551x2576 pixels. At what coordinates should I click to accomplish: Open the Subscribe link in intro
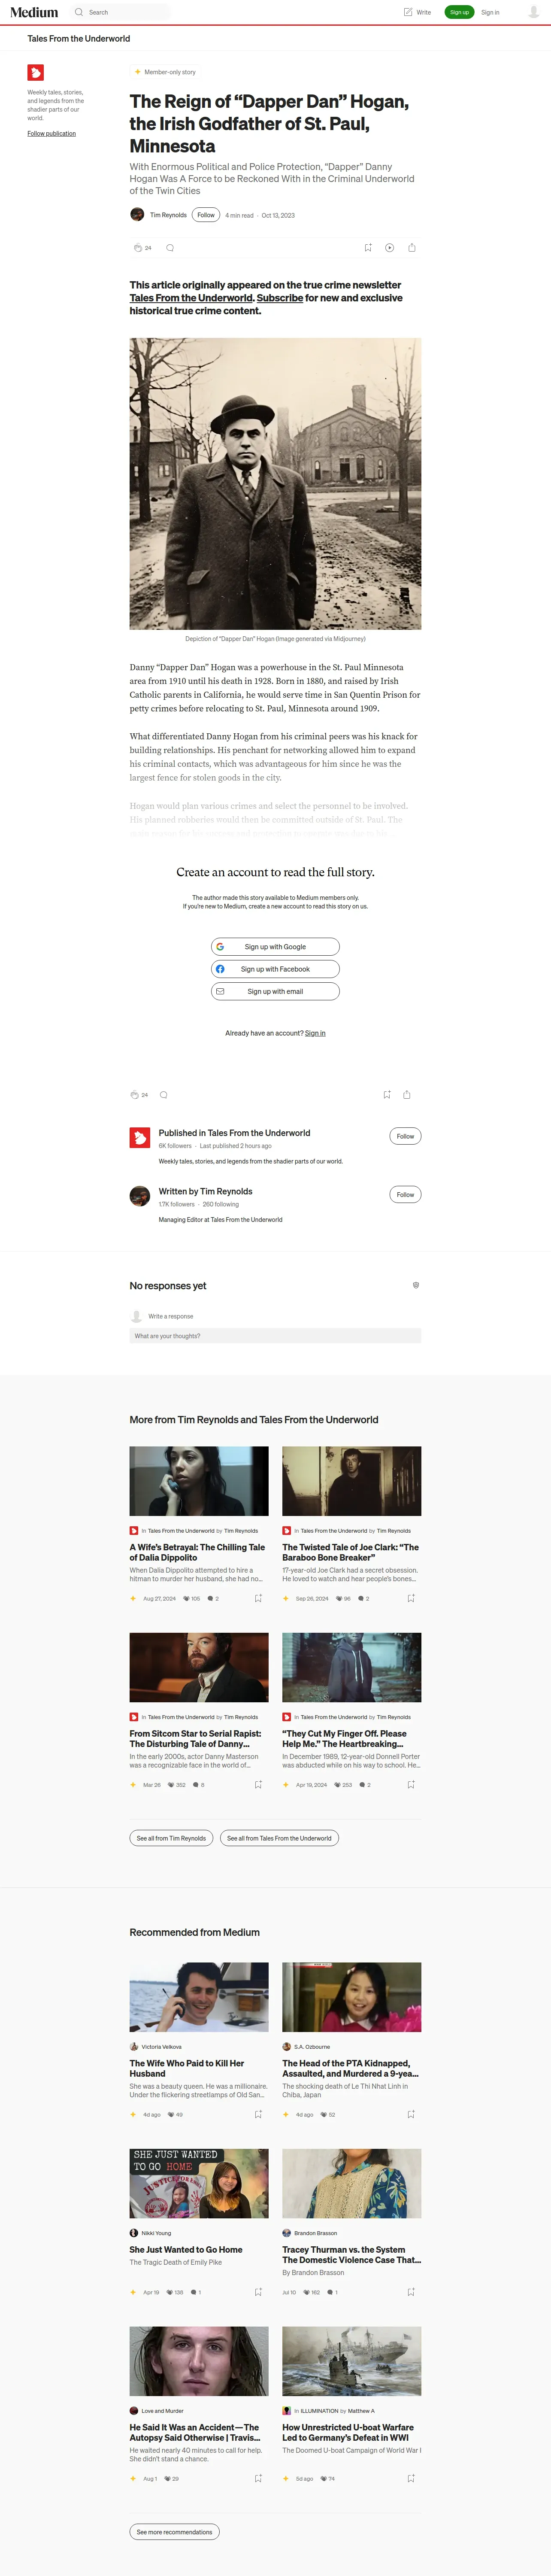point(280,298)
